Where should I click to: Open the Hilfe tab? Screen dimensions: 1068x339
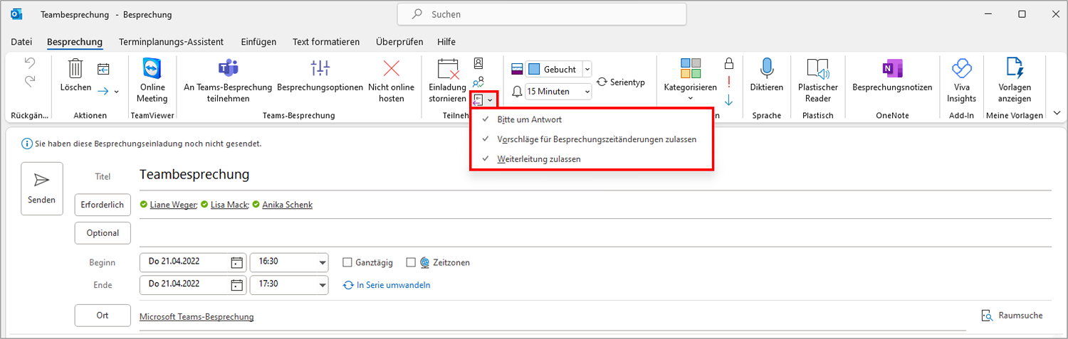click(x=446, y=42)
